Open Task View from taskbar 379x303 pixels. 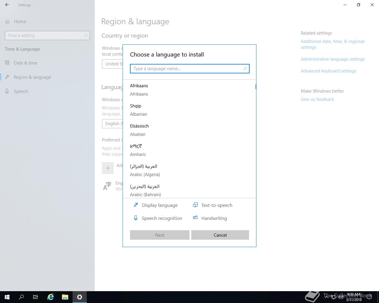pos(36,297)
